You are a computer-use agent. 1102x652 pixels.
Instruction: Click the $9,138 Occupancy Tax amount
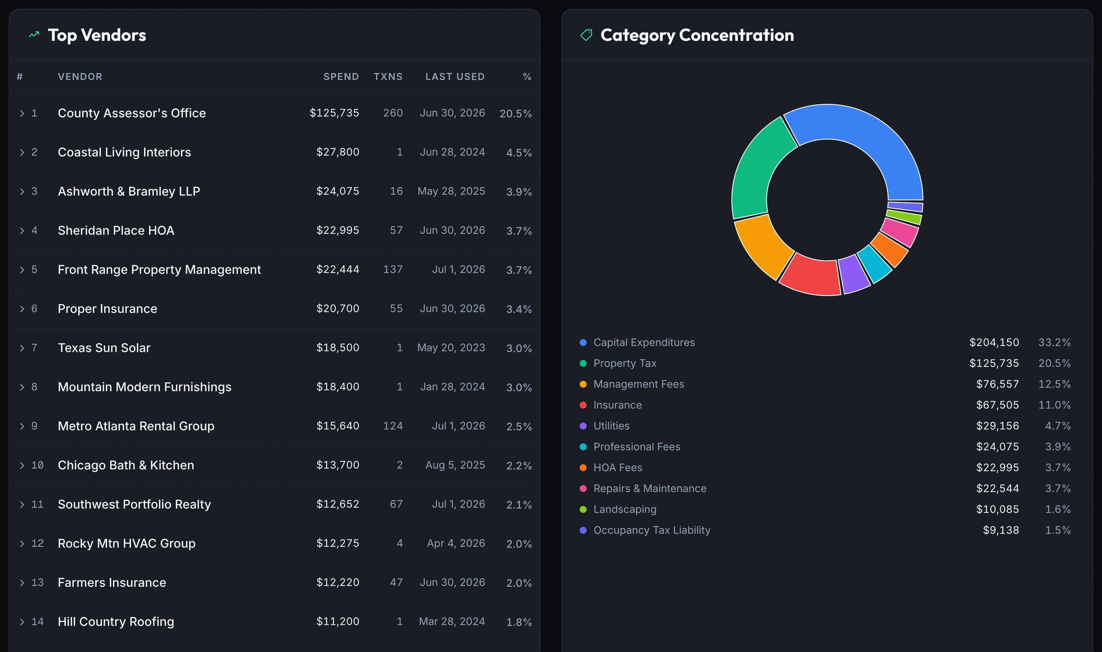[x=1001, y=530]
